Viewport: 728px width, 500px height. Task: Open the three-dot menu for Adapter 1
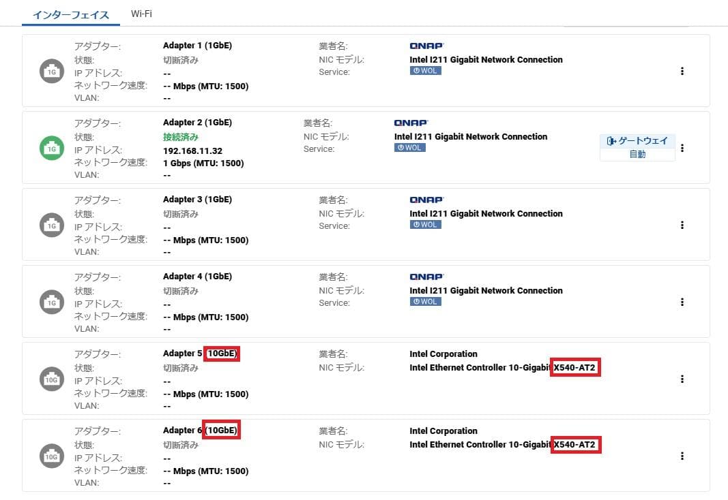pos(682,72)
